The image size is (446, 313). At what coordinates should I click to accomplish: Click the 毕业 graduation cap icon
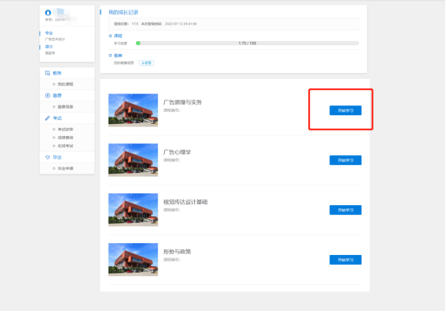coord(47,157)
